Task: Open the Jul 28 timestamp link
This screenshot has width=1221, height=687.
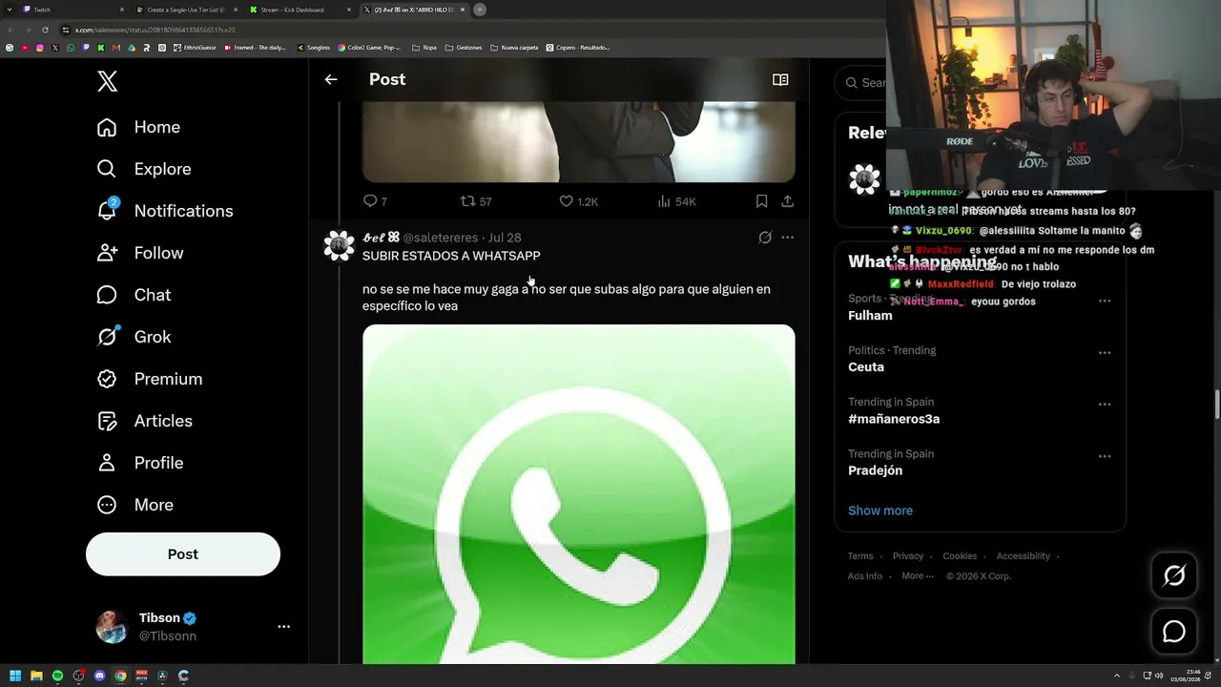Action: click(x=505, y=238)
